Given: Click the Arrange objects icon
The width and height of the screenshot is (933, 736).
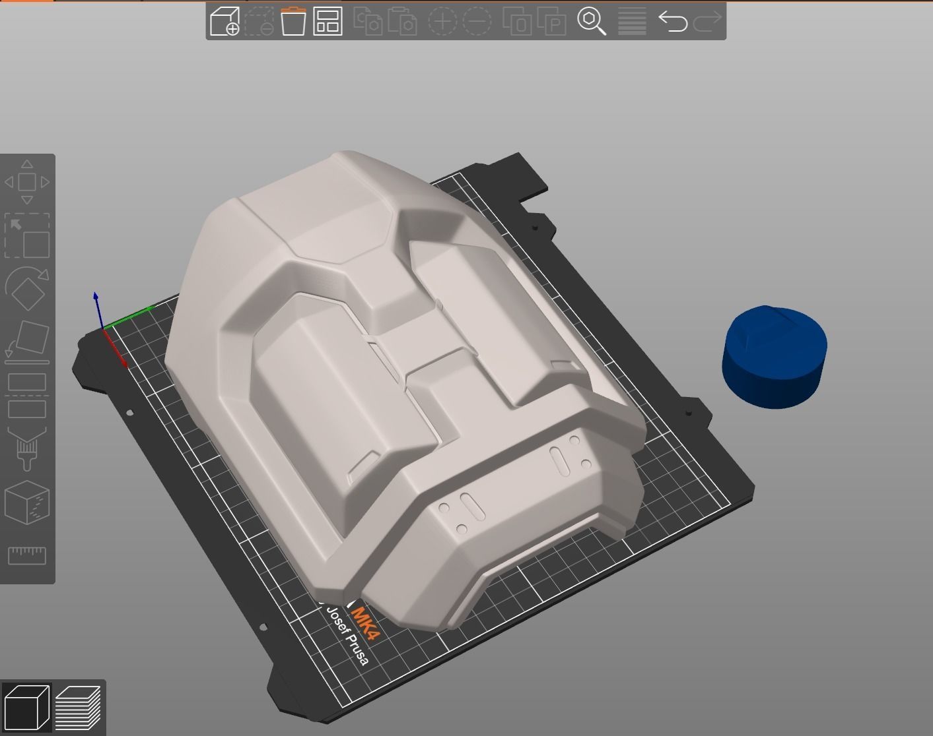Looking at the screenshot, I should point(328,21).
